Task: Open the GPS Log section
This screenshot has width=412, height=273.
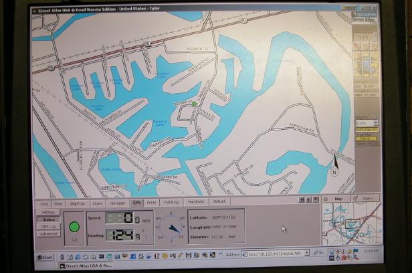Action: (48, 226)
